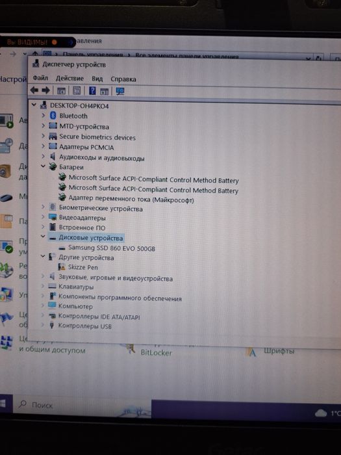Collapse the Другие устройства category
This screenshot has height=455, width=341.
point(43,257)
